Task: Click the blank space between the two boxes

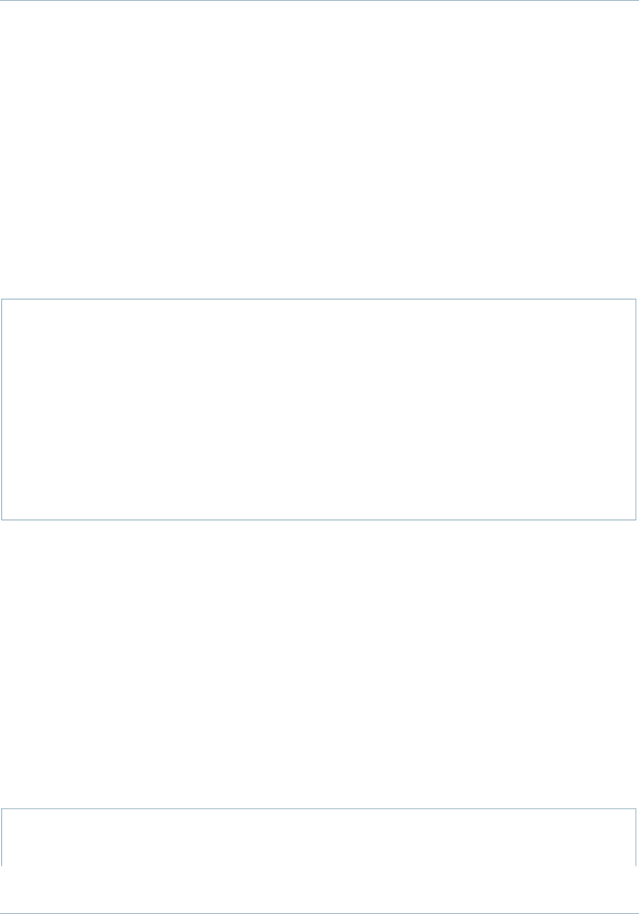Action: pos(318,664)
